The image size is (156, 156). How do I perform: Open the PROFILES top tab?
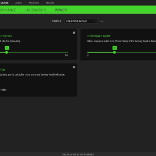pyautogui.click(x=34, y=3)
